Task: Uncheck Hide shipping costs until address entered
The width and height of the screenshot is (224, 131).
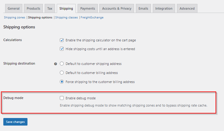Action: pyautogui.click(x=62, y=49)
